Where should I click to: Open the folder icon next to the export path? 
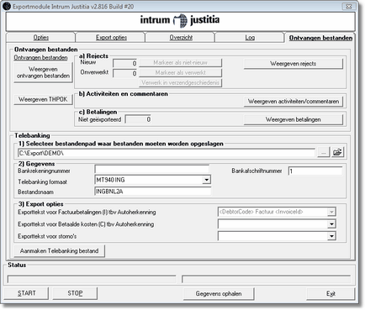tap(337, 152)
